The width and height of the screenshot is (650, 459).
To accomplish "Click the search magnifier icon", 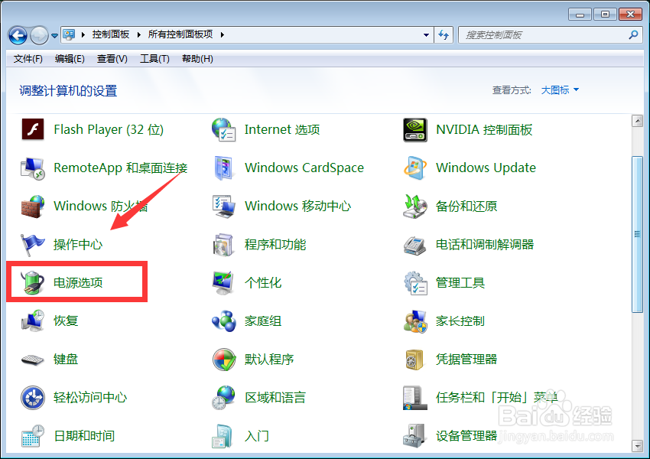I will click(633, 35).
